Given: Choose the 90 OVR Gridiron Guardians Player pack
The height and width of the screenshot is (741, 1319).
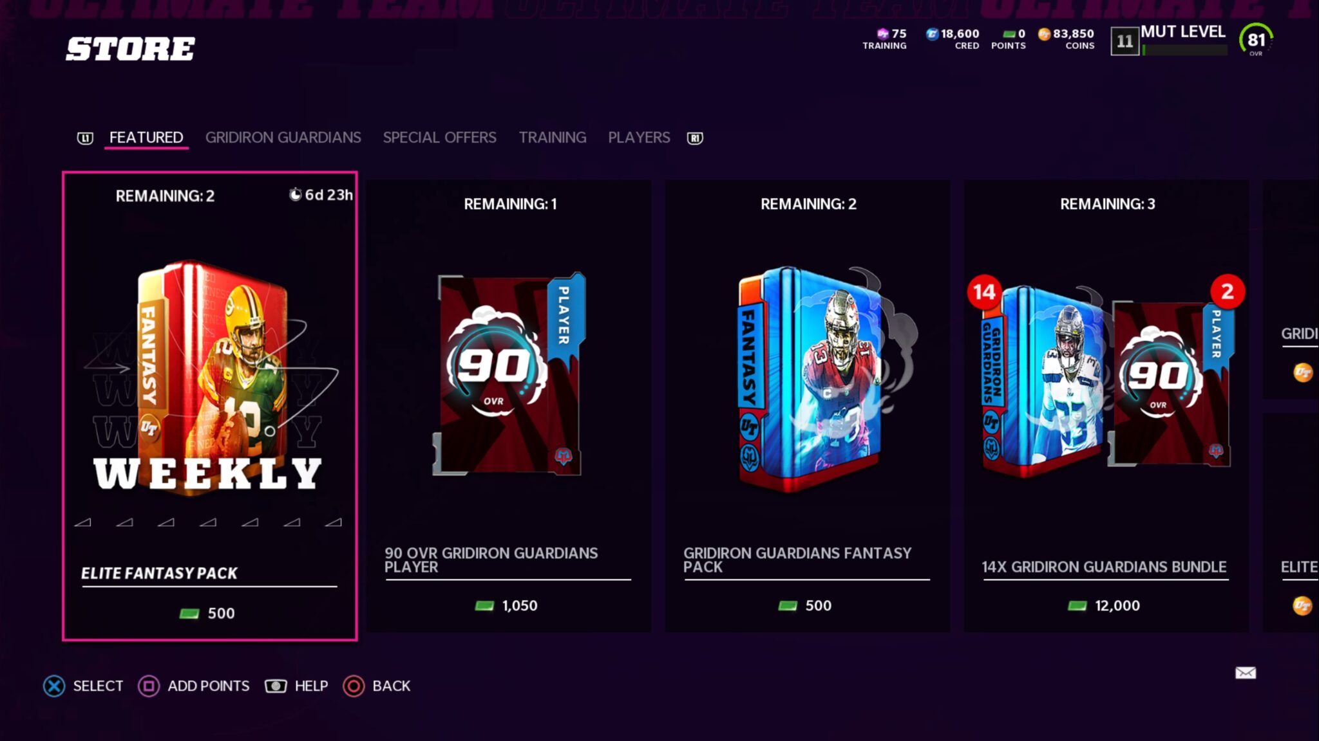Looking at the screenshot, I should pyautogui.click(x=509, y=406).
